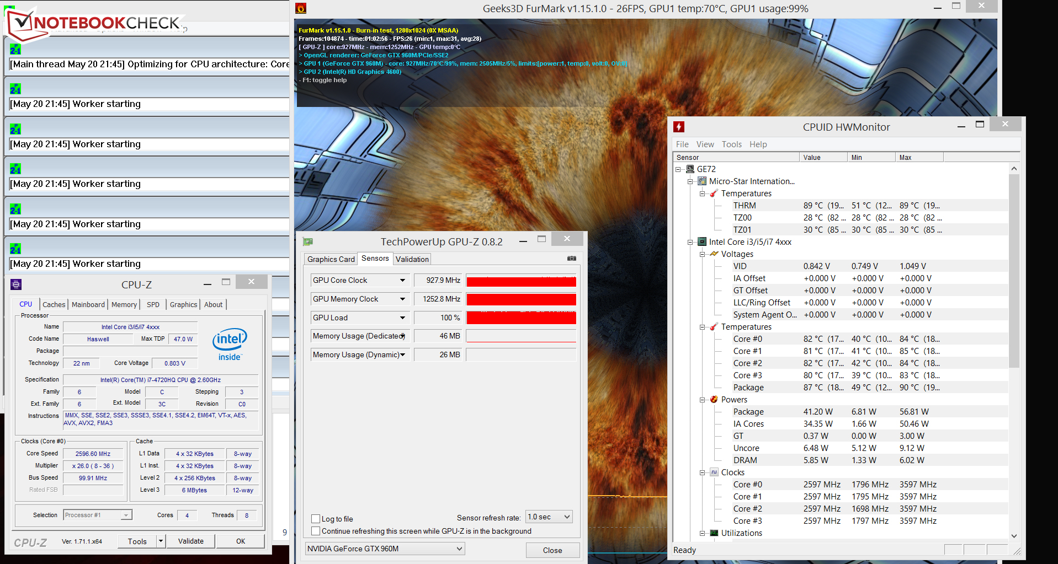This screenshot has width=1058, height=564.
Task: Click the Powers flame icon in HWMonitor
Action: pos(714,400)
